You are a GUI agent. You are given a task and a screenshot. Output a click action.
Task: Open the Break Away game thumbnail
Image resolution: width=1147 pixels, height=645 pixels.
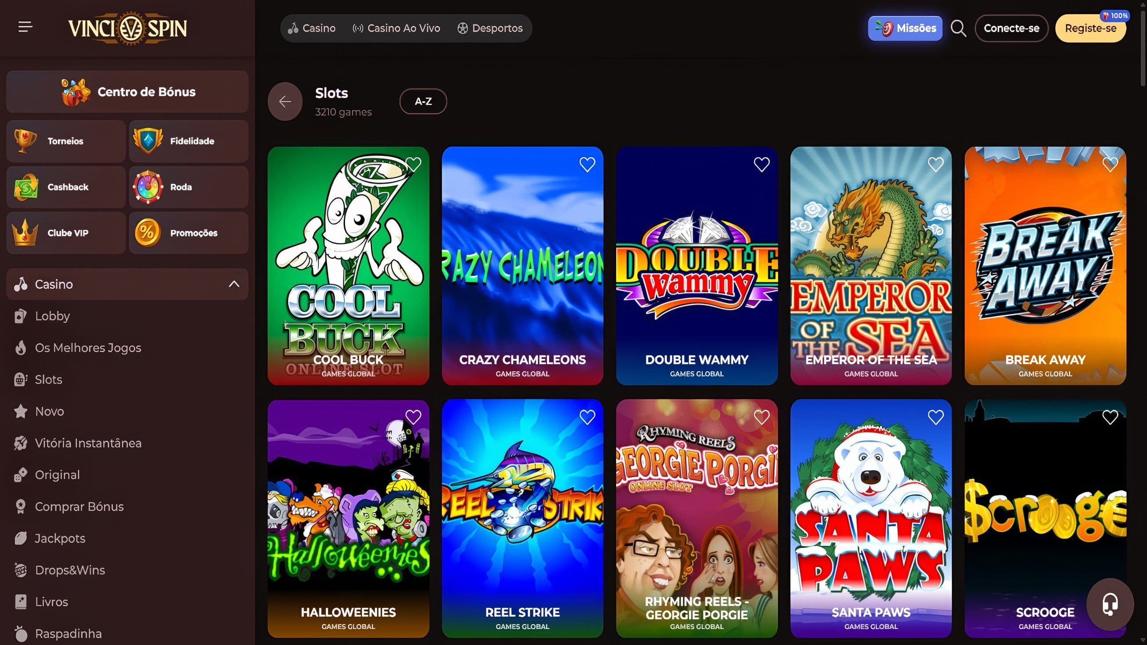(1045, 266)
